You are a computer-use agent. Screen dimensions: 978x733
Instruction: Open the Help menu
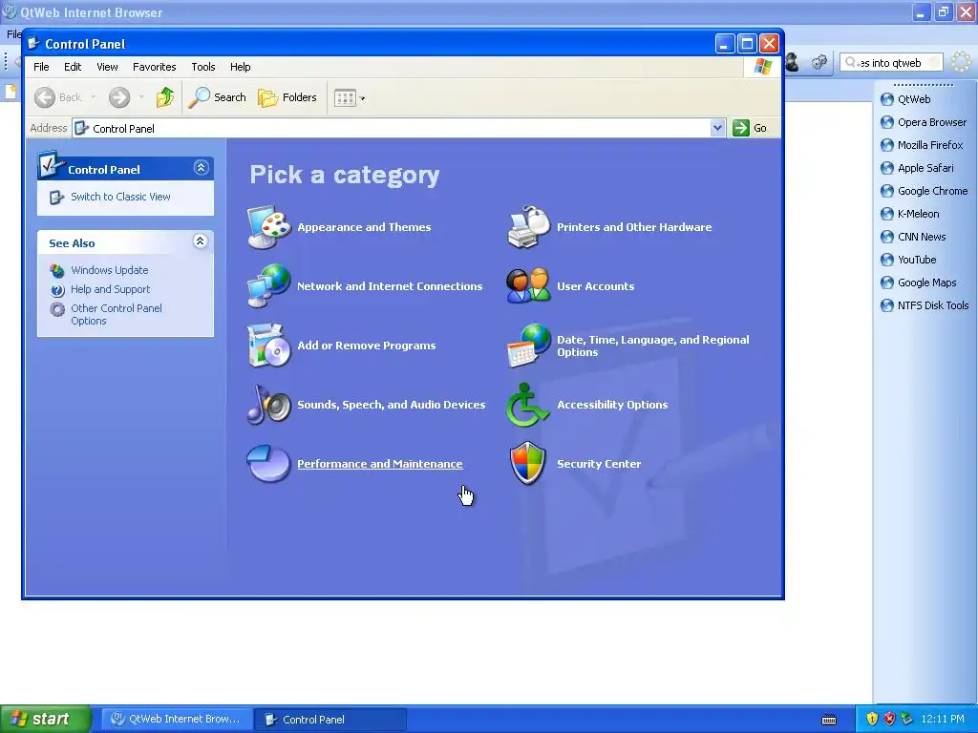pyautogui.click(x=240, y=67)
